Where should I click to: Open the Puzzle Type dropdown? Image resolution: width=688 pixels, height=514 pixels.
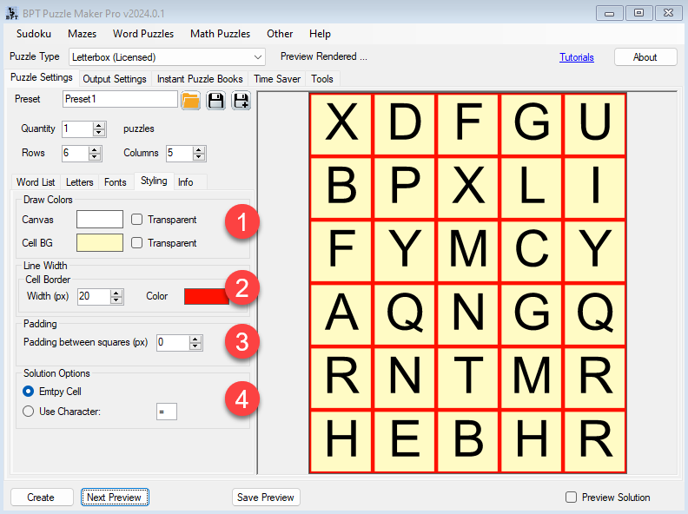click(257, 57)
